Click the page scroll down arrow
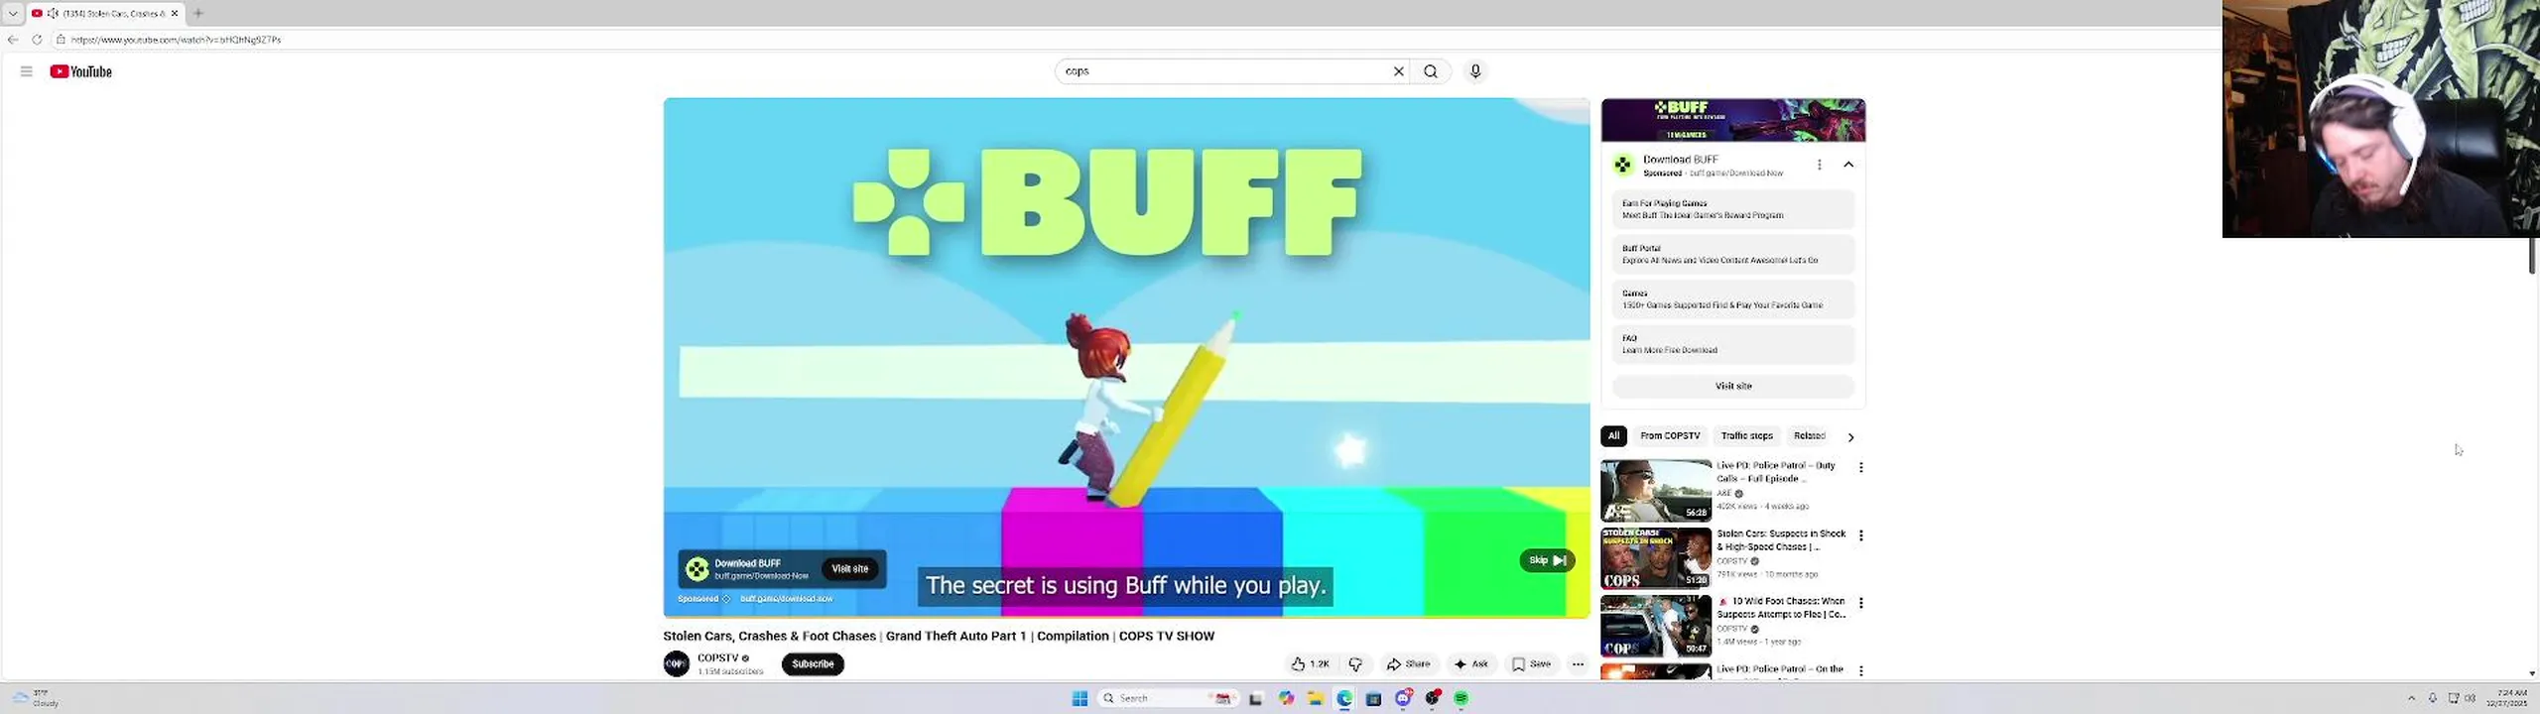2540x714 pixels. coord(2532,674)
